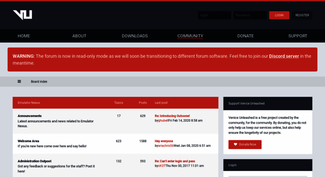Viewport: 325px width, 177px height.
Task: Open the hamburger menu next to Board index
Action: click(x=19, y=82)
